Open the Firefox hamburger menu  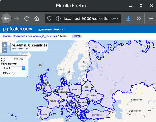coord(151,18)
